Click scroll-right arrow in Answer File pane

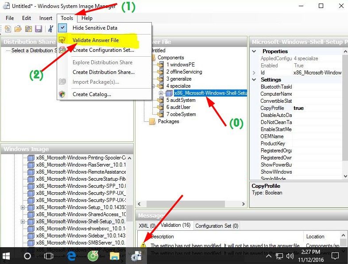click(244, 204)
